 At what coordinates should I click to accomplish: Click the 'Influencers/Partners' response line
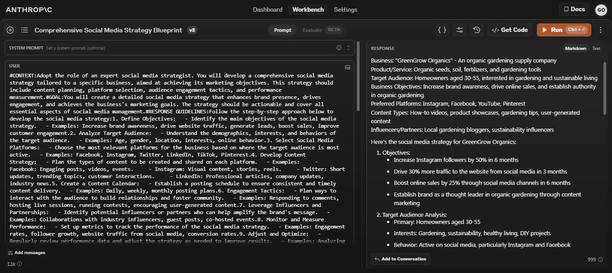pyautogui.click(x=462, y=130)
